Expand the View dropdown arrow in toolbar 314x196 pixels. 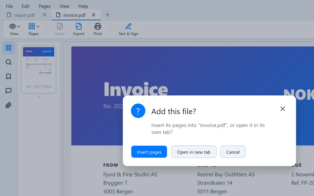click(18, 26)
